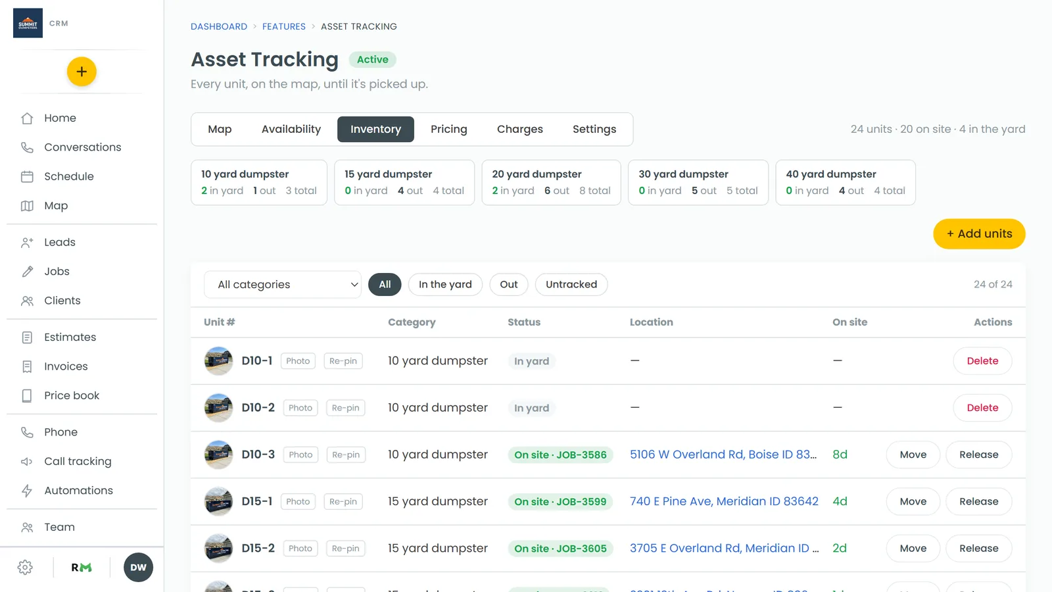
Task: Delete unit D10-1
Action: pos(982,361)
